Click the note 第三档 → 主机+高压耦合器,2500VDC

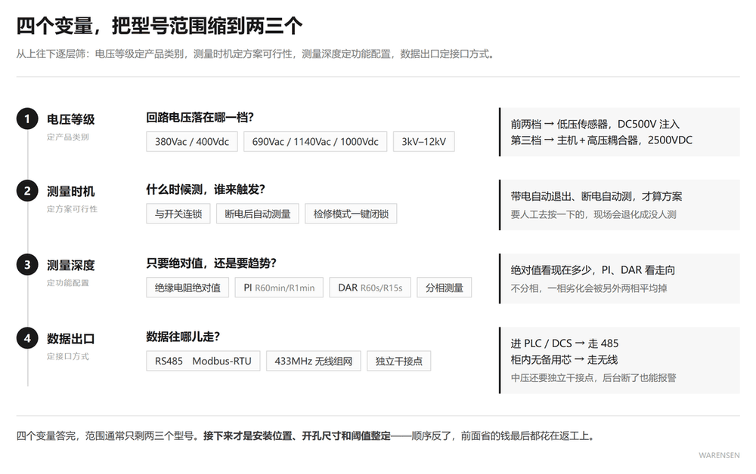602,140
